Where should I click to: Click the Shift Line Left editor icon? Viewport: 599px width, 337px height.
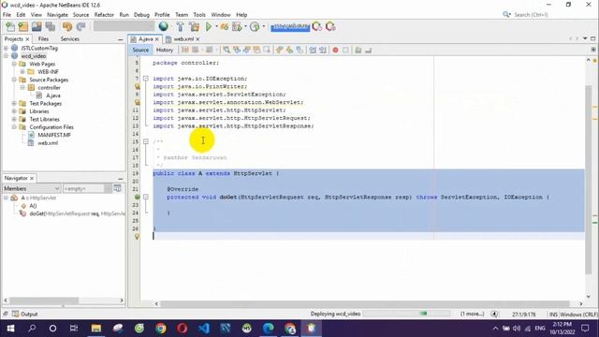coord(313,50)
